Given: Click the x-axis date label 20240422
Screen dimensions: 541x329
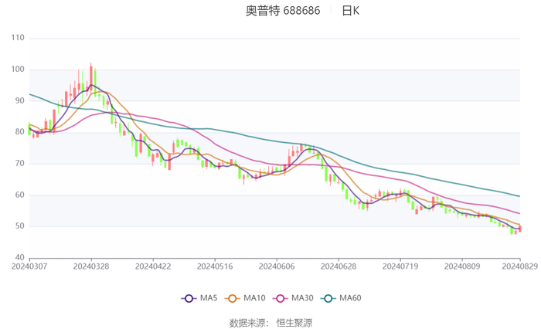Looking at the screenshot, I should [x=153, y=266].
